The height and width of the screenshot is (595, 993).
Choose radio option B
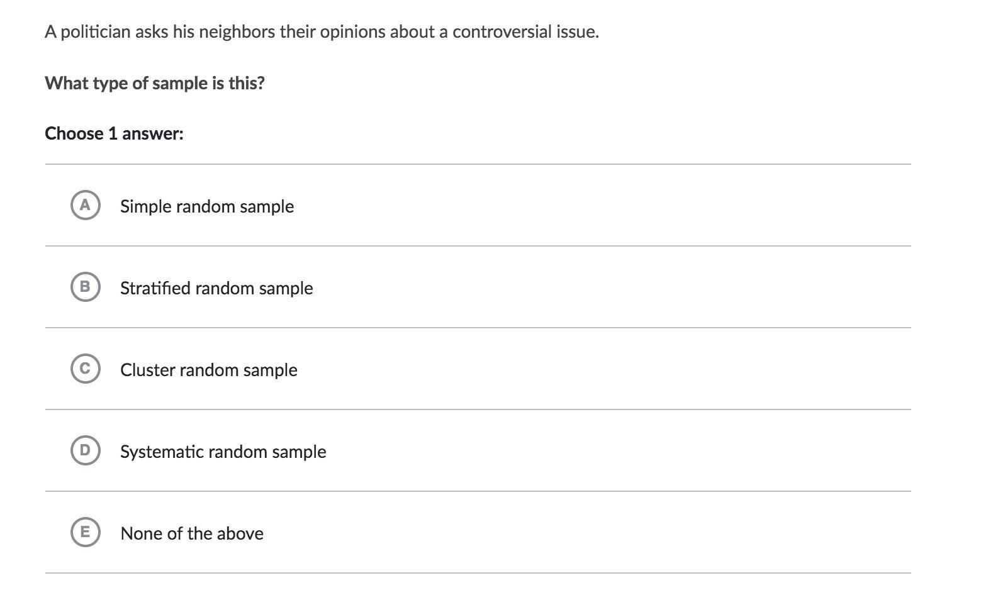point(85,287)
